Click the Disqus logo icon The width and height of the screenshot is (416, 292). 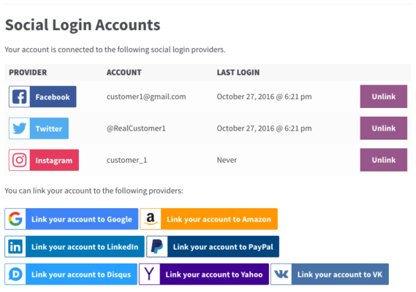pyautogui.click(x=15, y=274)
